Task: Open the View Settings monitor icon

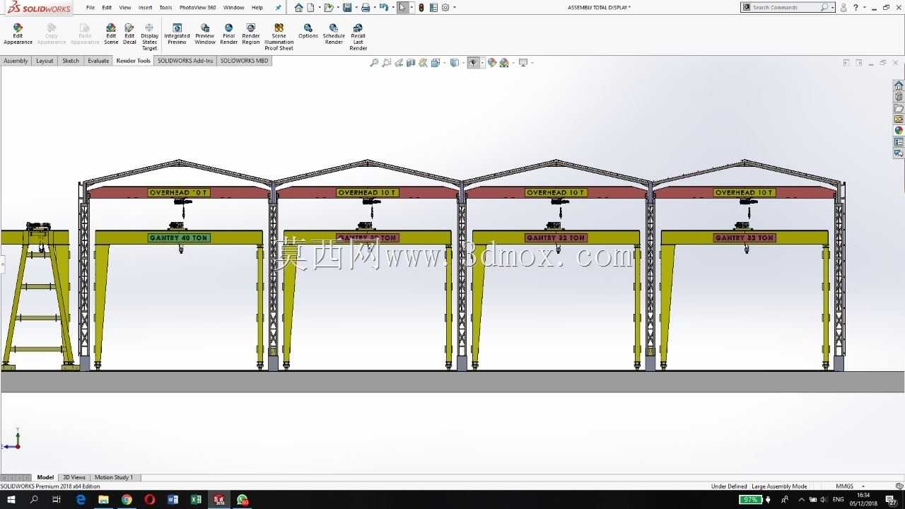Action: [x=523, y=63]
